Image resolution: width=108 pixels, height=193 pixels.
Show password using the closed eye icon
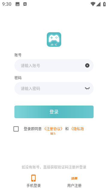click(x=87, y=88)
